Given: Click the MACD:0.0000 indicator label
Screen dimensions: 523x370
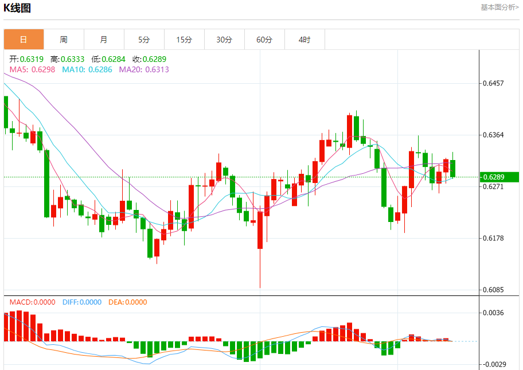Looking at the screenshot, I should [x=32, y=302].
